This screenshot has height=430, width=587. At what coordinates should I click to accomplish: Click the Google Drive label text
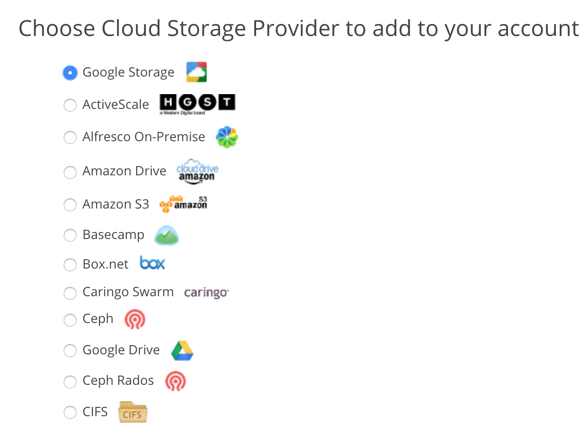121,350
